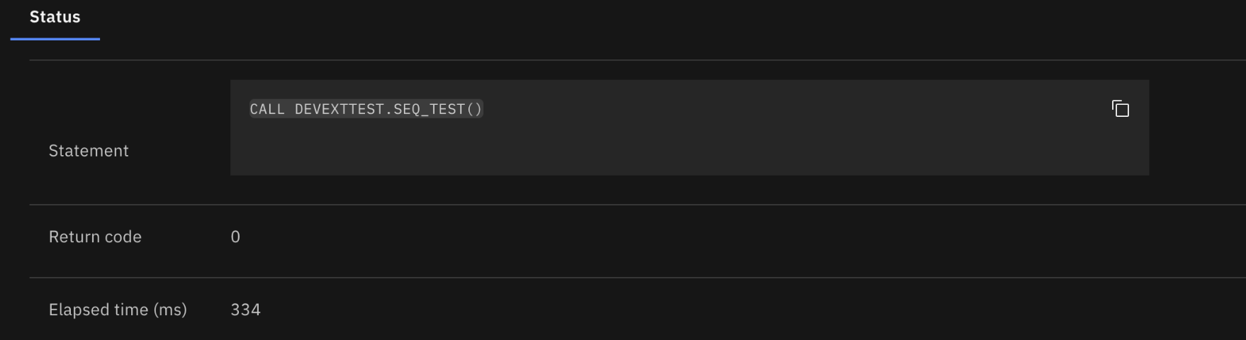The image size is (1246, 340).
Task: Click the blue underline beneath Status tab
Action: [55, 39]
